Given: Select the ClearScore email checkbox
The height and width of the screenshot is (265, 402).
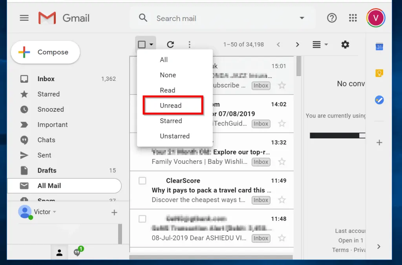Looking at the screenshot, I should (x=142, y=181).
